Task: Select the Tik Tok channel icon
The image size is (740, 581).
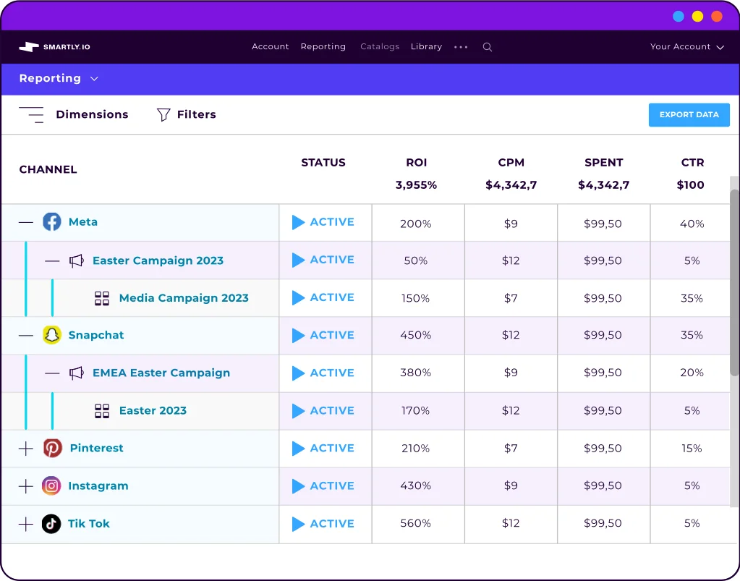Action: coord(52,523)
